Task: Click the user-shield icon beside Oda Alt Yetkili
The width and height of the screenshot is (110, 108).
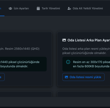Action: pyautogui.click(x=69, y=9)
